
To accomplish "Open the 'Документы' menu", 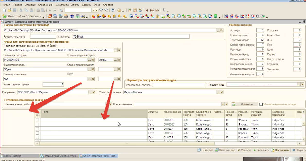I will tap(62, 5).
